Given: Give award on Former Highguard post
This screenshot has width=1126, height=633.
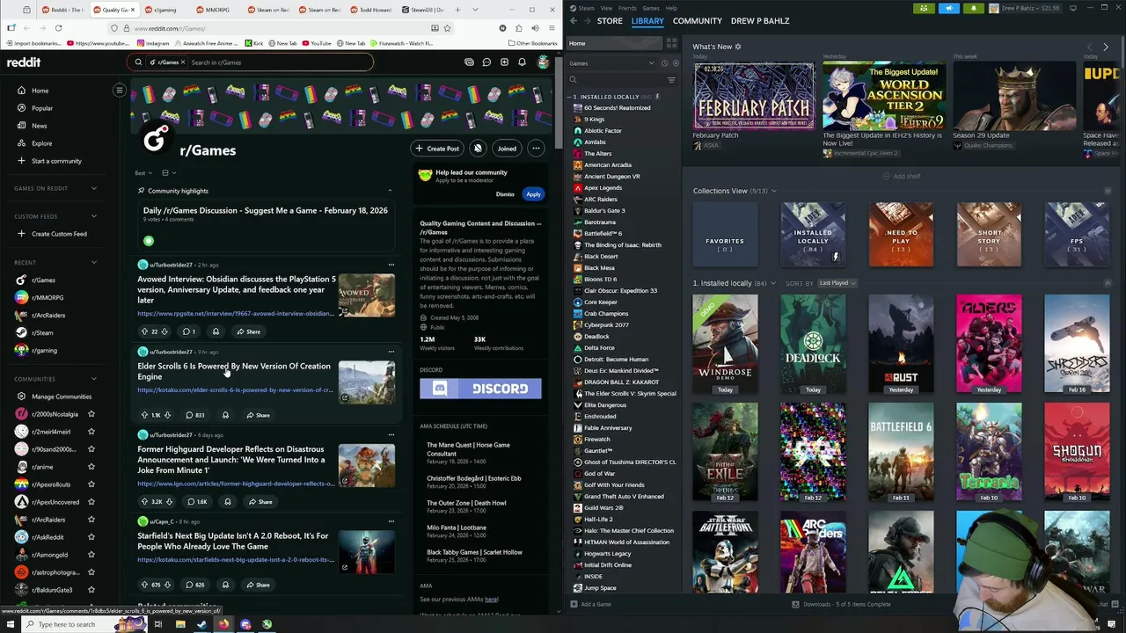Looking at the screenshot, I should [x=227, y=502].
